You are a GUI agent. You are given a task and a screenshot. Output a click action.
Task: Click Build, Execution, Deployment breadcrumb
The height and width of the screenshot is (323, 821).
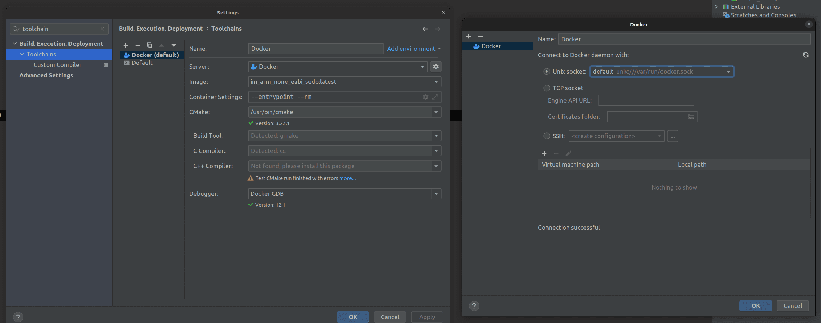[x=161, y=29]
